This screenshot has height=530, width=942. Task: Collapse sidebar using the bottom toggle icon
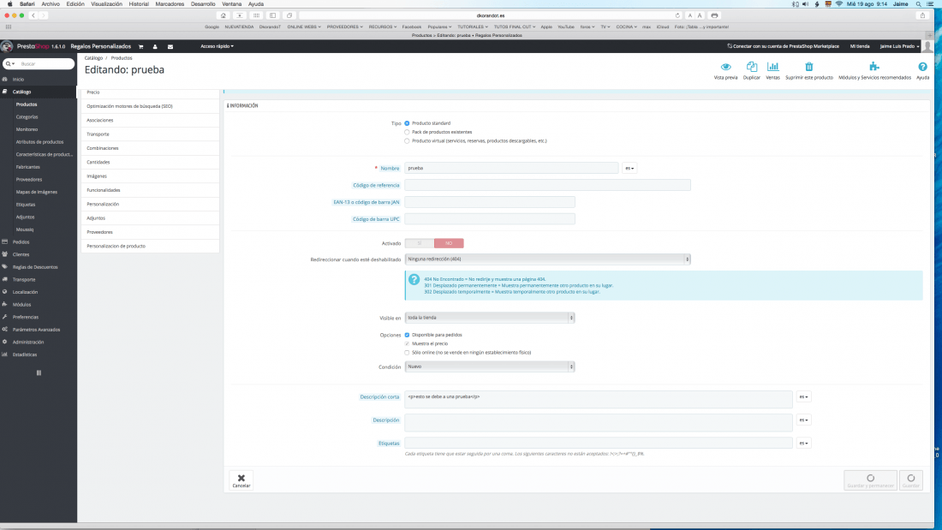tap(39, 373)
